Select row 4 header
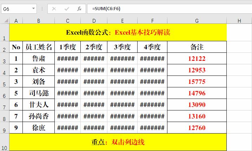The height and width of the screenshot is (151, 252). coord(5,70)
